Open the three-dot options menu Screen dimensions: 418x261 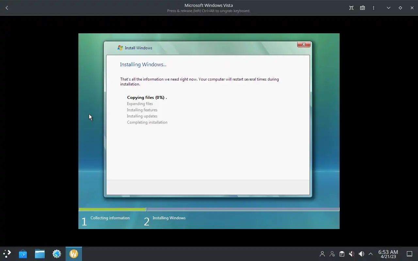pos(374,8)
